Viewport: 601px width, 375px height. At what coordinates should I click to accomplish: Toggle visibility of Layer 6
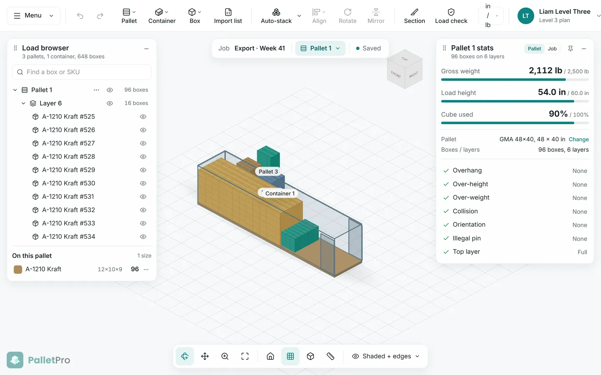pos(110,103)
